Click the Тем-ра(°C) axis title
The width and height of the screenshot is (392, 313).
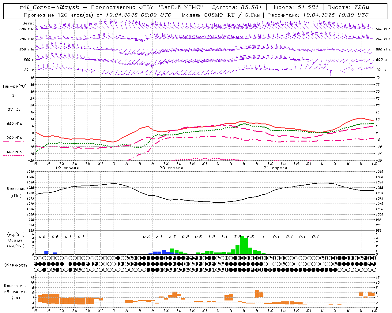pyautogui.click(x=15, y=86)
